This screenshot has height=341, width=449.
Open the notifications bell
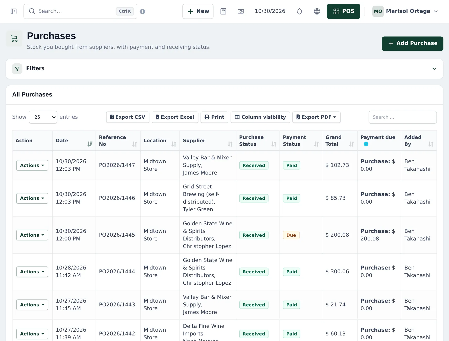coord(299,11)
